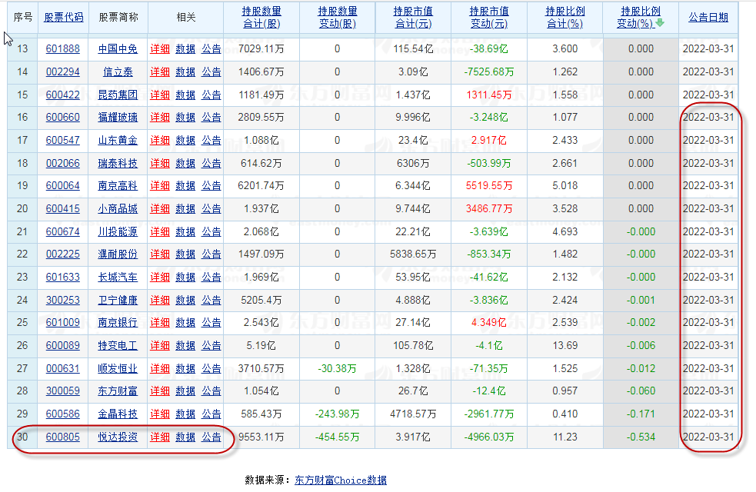
Task: Open 公告 for 卫宁健康
Action: click(211, 301)
